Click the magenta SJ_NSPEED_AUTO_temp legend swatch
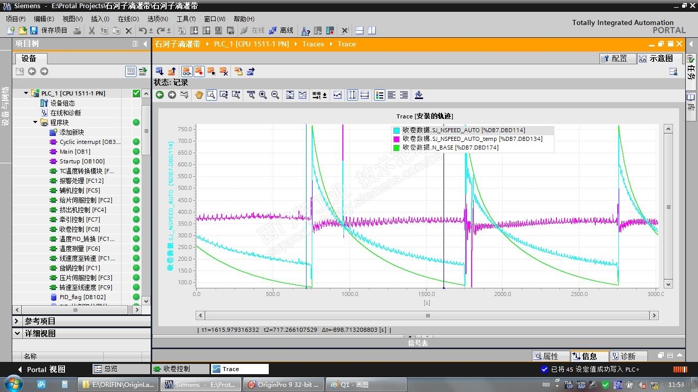Viewport: 698px width, 392px height. point(396,139)
